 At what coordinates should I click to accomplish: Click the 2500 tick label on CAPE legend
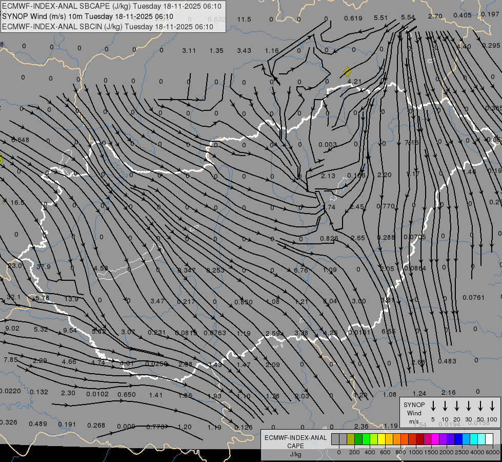pyautogui.click(x=461, y=452)
